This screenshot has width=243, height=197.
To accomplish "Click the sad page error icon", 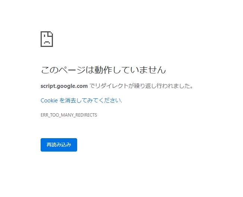I will point(47,39).
